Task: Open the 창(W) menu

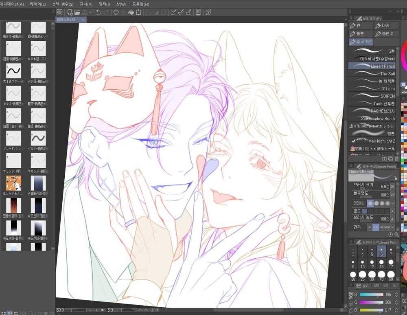Action: tap(121, 4)
